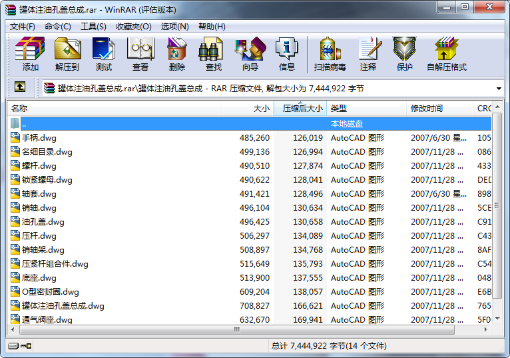Click file icon of 油孔盖.dwg
The width and height of the screenshot is (510, 358).
pyautogui.click(x=15, y=221)
